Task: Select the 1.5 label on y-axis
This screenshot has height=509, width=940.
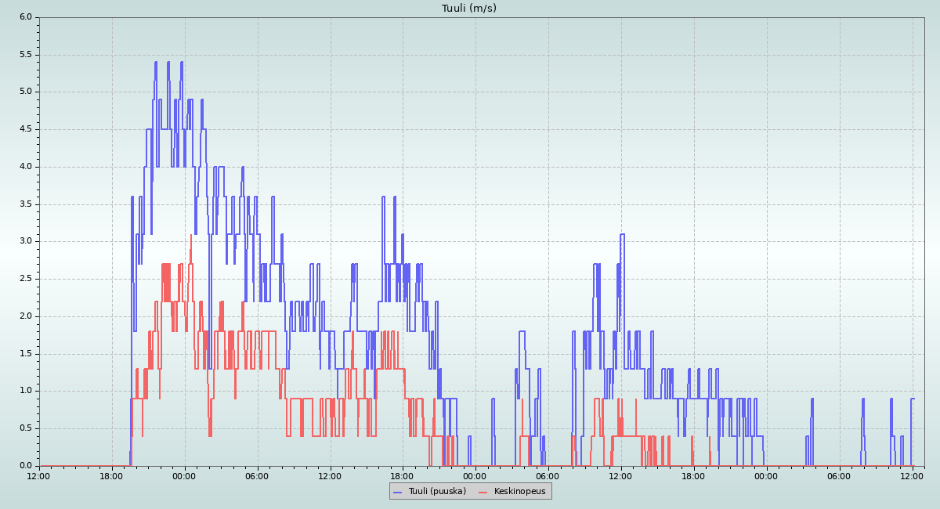Action: [x=26, y=354]
